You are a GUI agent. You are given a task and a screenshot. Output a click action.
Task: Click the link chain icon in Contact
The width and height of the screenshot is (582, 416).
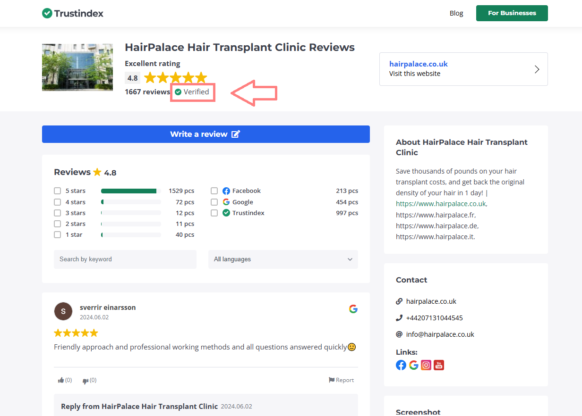tap(399, 301)
